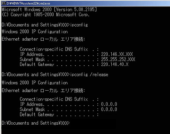Click the default gateway value 220.146.40.X
This screenshot has width=170, height=134.
pos(115,64)
